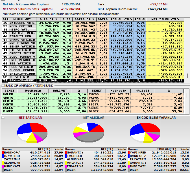Click the first SENET column header
Screen dimensions: 190x173
[9, 91]
